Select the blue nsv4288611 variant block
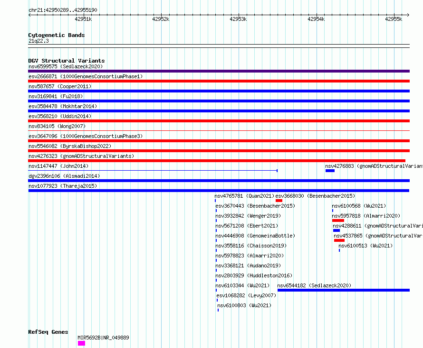Image resolution: width=423 pixels, height=348 pixels. pos(336,230)
